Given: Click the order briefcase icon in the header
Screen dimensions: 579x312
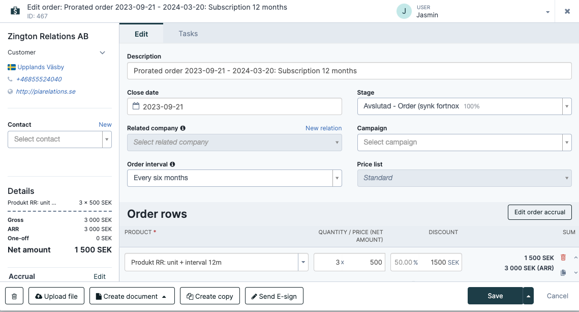Looking at the screenshot, I should point(15,11).
